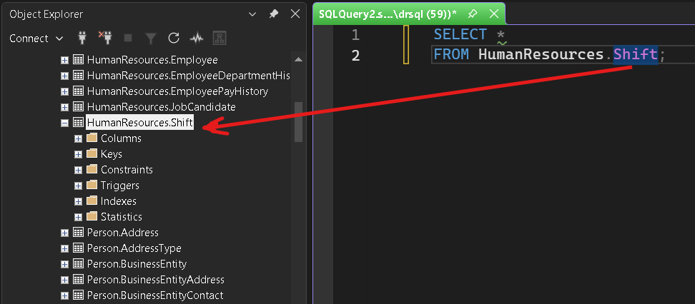This screenshot has height=304, width=695.
Task: Expand Person.BusinessEntityContact table node
Action: tap(65, 295)
